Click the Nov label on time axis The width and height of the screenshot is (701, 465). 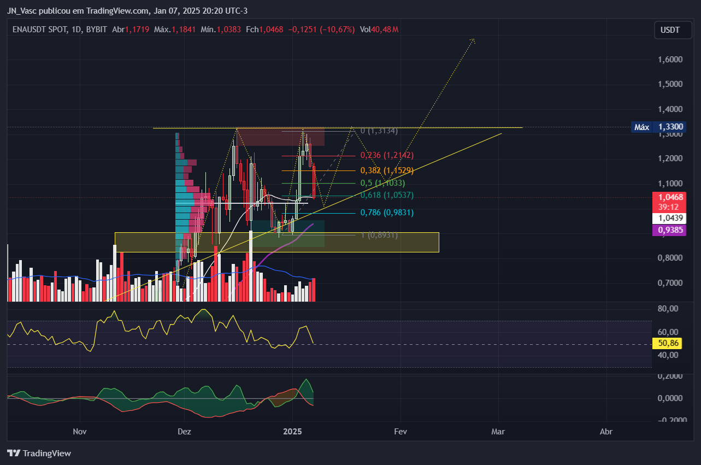[80, 431]
